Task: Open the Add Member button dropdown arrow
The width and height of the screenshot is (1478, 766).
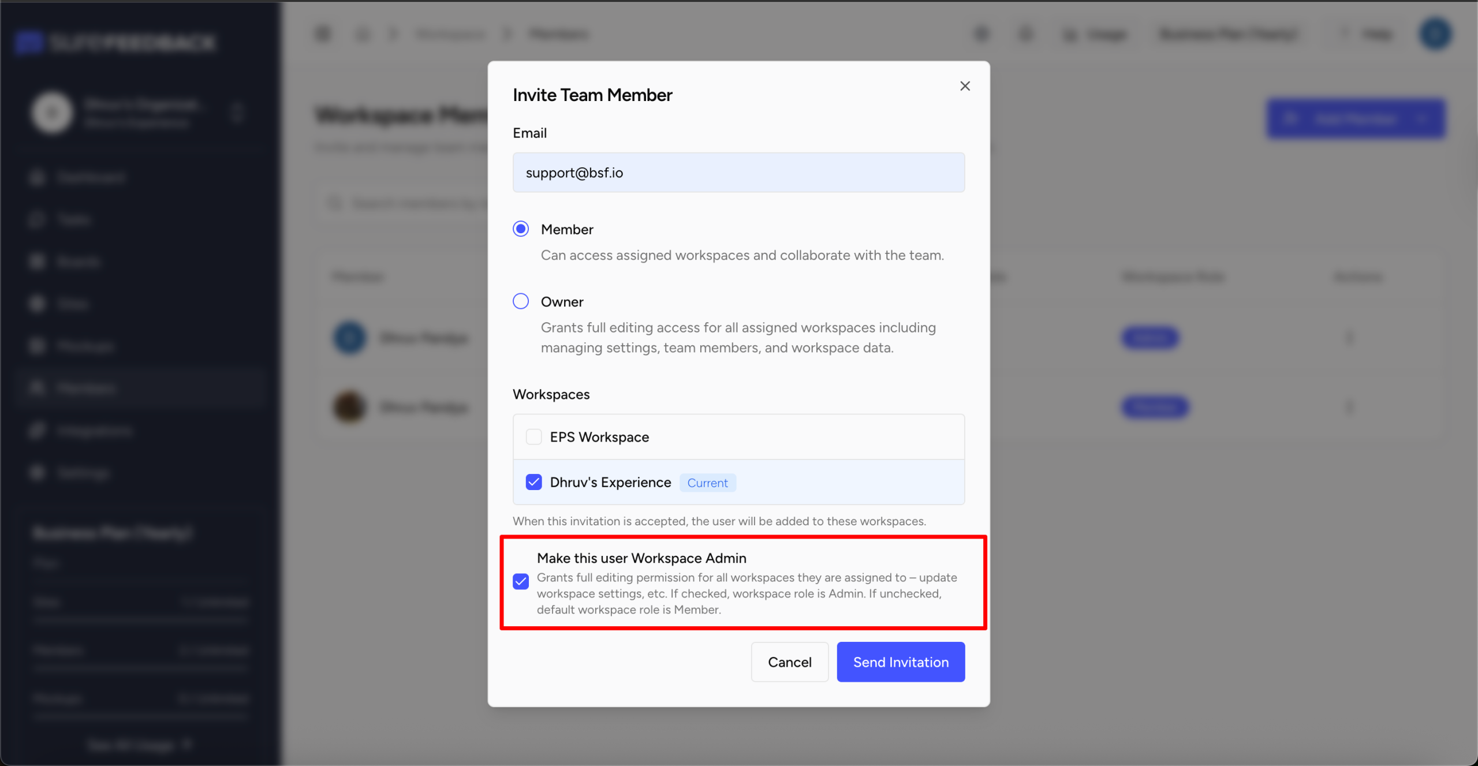Action: pyautogui.click(x=1421, y=119)
